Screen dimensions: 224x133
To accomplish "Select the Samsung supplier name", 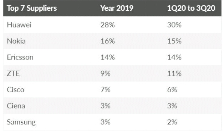I will pos(21,122).
